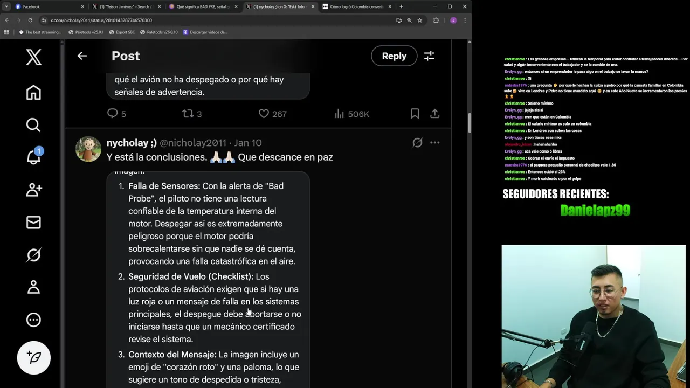Screen dimensions: 690x388
Task: Open Messages envelope in sidebar
Action: pos(33,222)
